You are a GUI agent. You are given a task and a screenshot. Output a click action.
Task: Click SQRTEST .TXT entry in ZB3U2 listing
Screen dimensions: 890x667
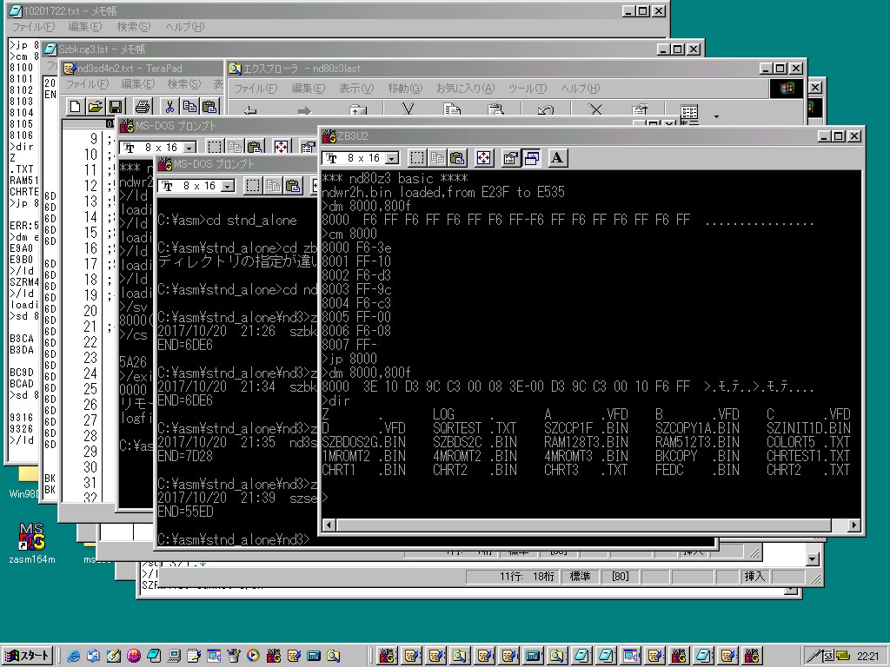coord(475,428)
